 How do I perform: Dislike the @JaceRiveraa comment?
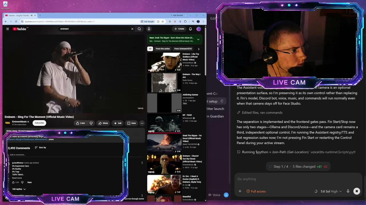point(22,182)
